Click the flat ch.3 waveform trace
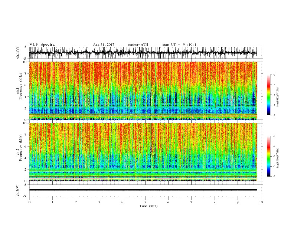This screenshot has width=294, height=227. pos(143,190)
